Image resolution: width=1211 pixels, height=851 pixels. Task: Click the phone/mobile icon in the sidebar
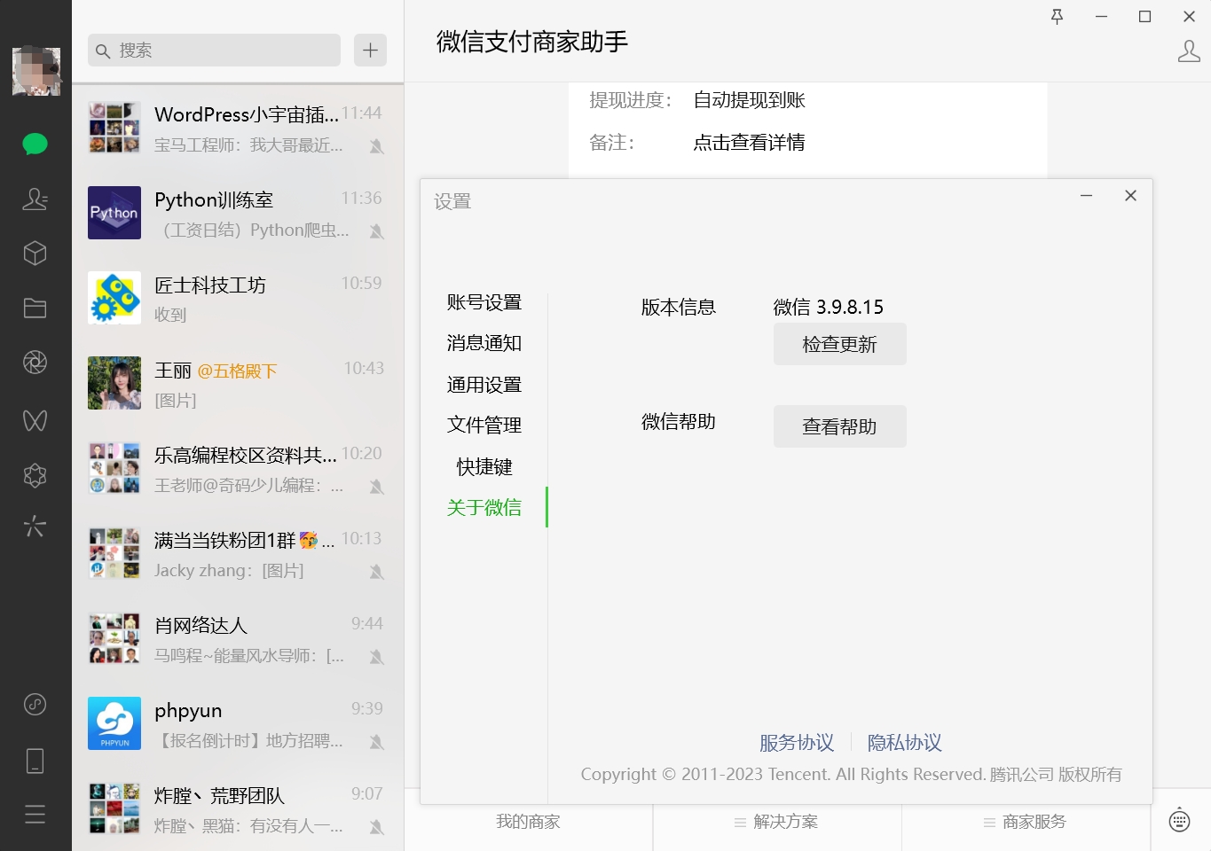[x=35, y=761]
